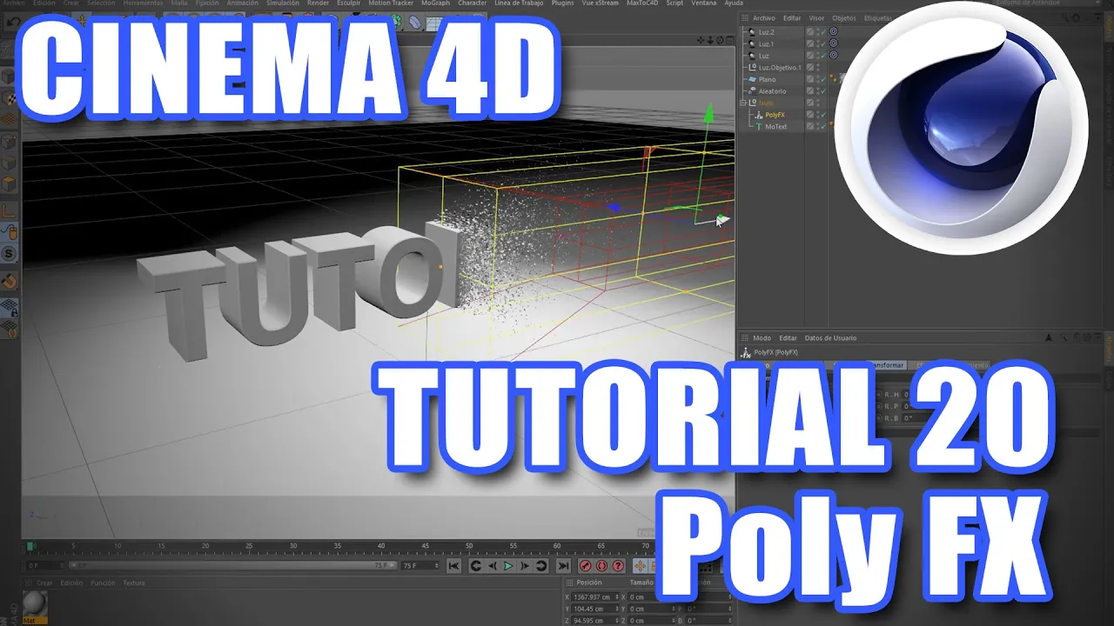Click the timeline playhead at frame 0

29,547
